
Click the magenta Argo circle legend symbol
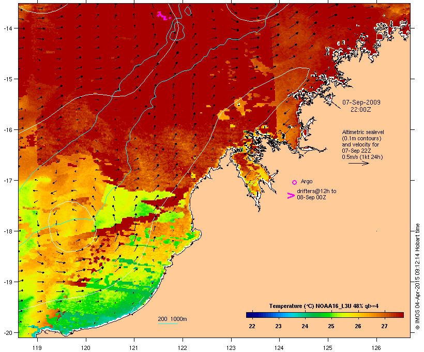click(295, 182)
